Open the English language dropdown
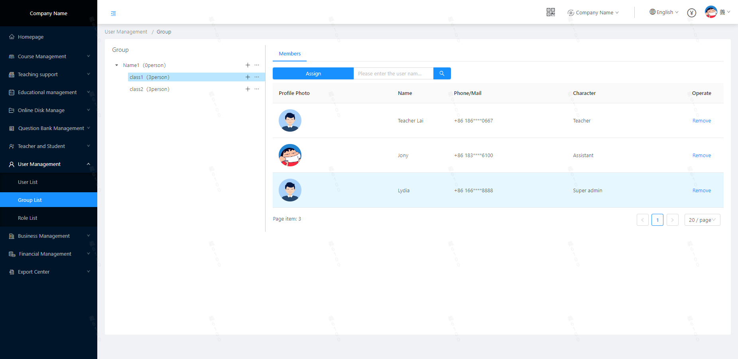Image resolution: width=738 pixels, height=359 pixels. (664, 12)
